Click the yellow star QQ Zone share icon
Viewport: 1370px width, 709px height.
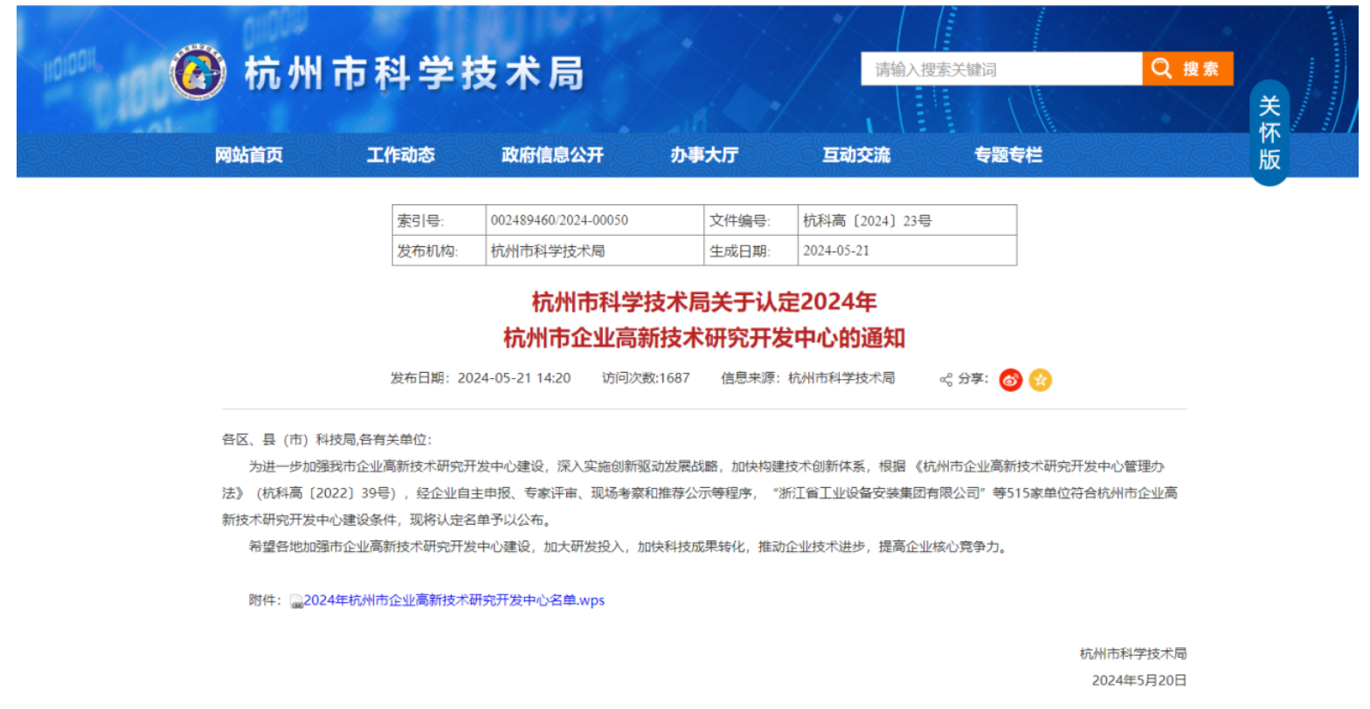tap(1040, 380)
